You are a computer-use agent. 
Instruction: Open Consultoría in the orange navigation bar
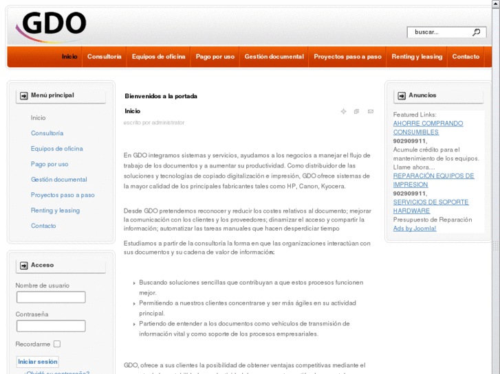point(105,57)
